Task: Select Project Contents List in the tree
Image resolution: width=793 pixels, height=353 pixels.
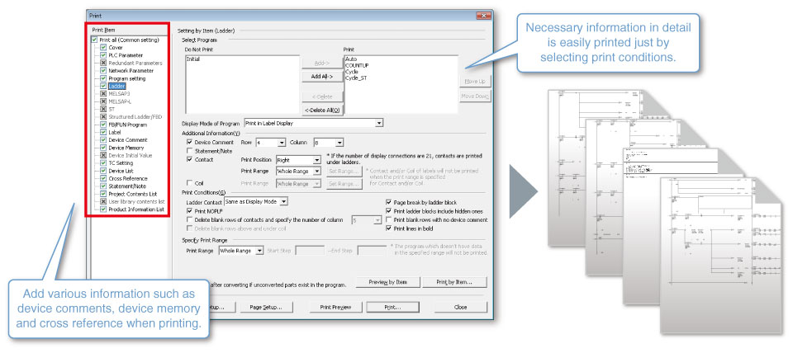Action: [132, 194]
